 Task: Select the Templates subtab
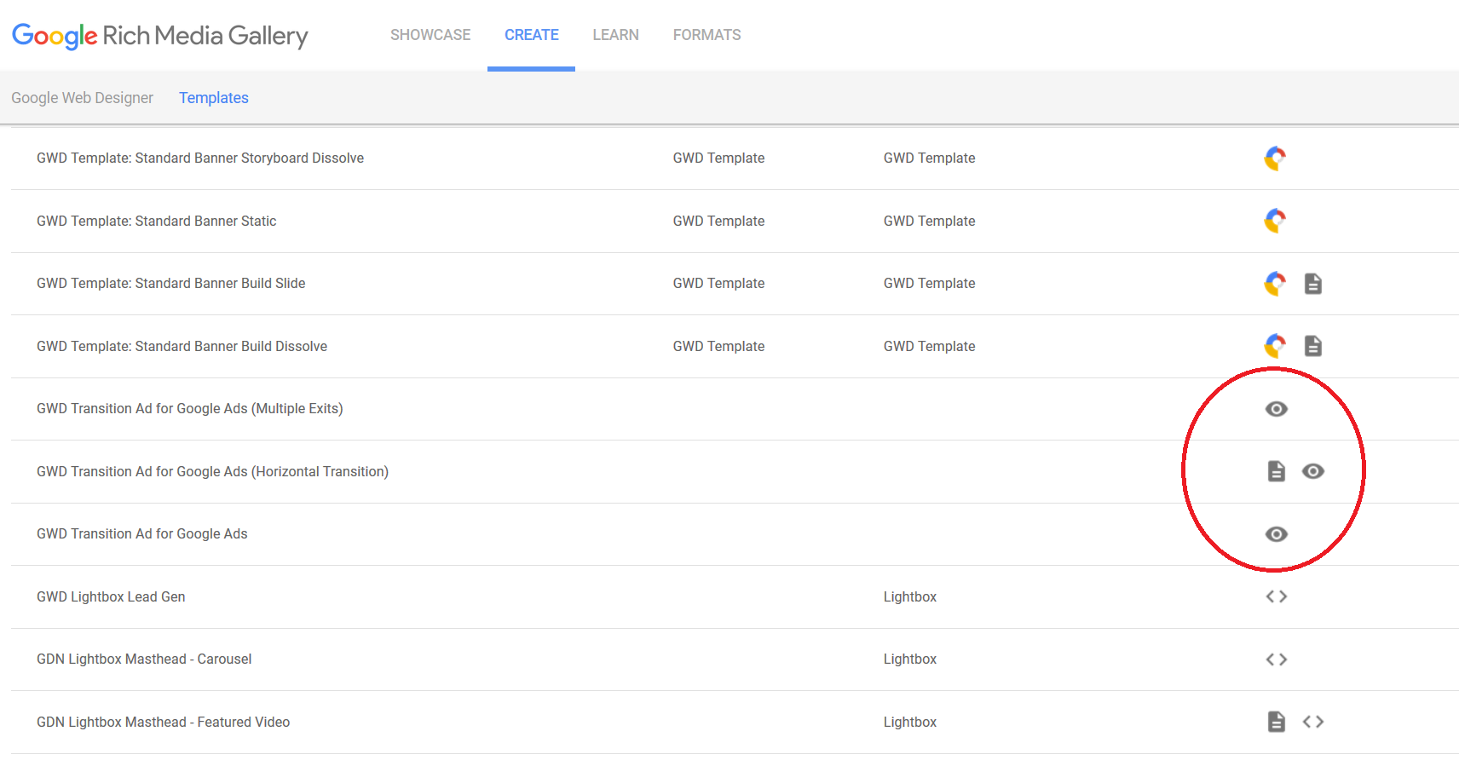[214, 98]
